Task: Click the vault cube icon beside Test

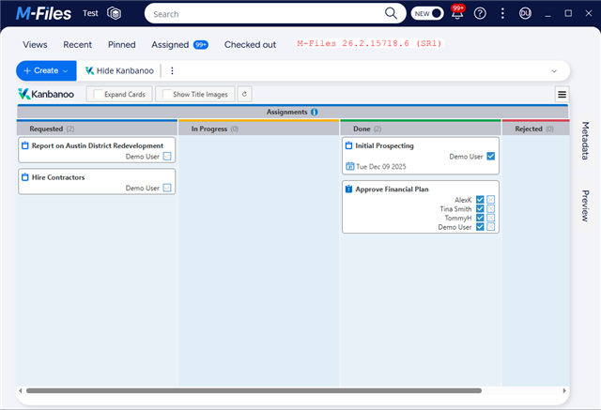Action: (x=115, y=14)
